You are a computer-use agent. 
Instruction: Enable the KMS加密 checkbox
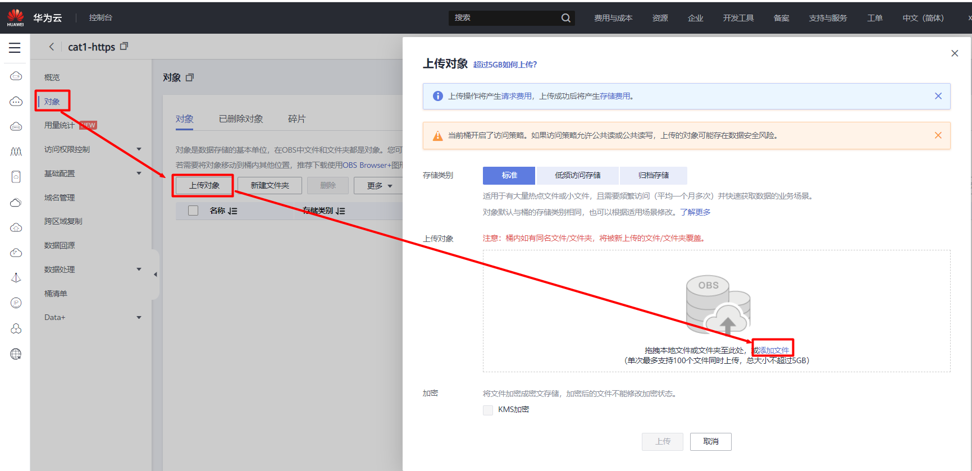pos(488,410)
